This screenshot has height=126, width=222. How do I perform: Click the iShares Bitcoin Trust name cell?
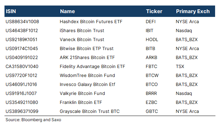82,31
